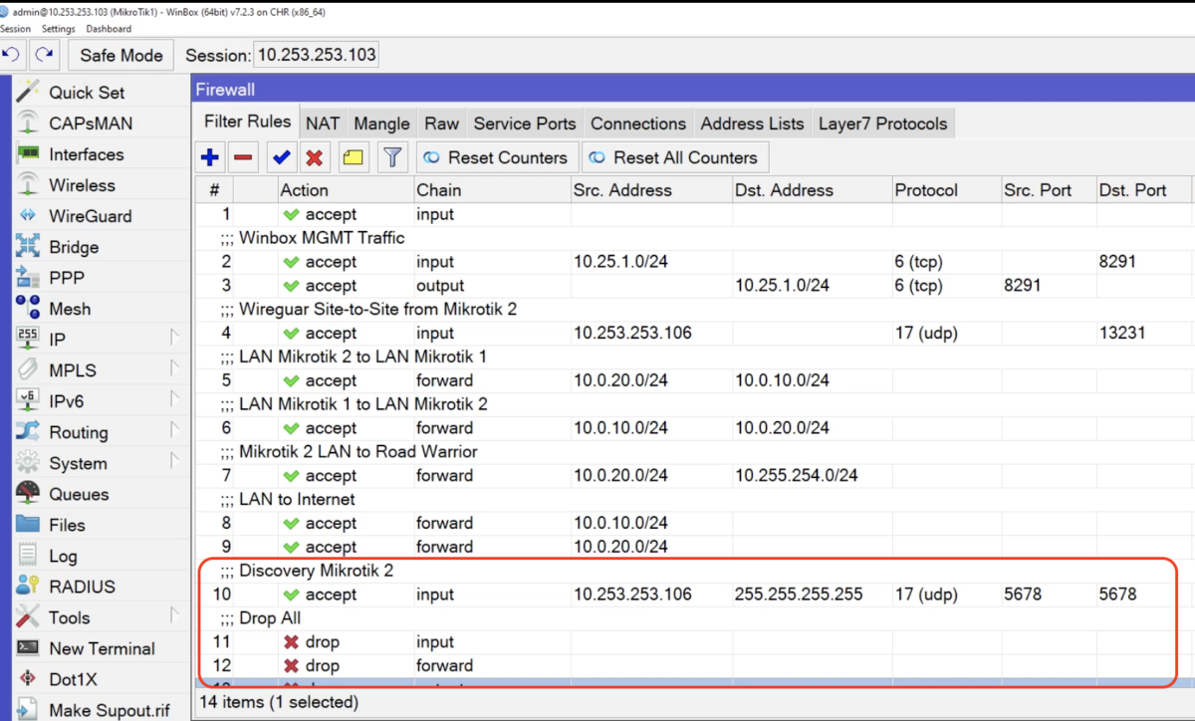Click the Undo arrow icon

[x=10, y=55]
